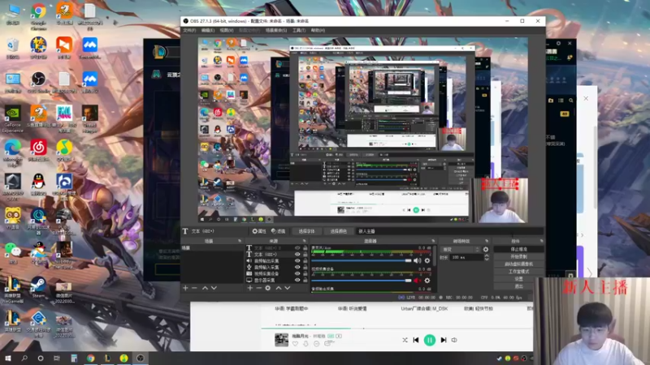Image resolution: width=650 pixels, height=365 pixels.
Task: Click the Start Recording button
Action: tap(518, 256)
